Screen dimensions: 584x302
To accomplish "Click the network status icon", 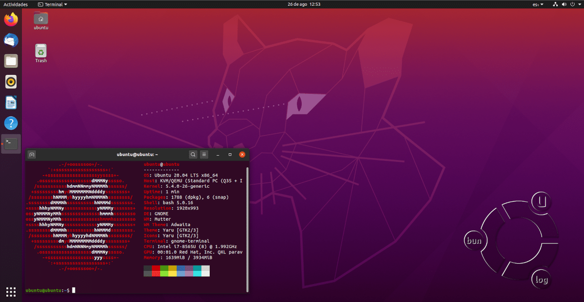I will (x=555, y=4).
